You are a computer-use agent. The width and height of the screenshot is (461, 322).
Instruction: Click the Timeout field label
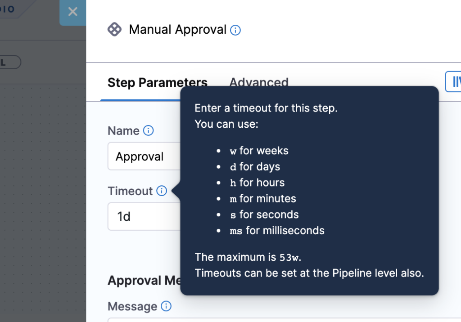(130, 191)
